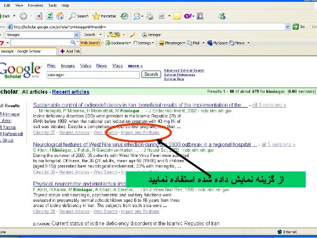
Task: Click the yellow note icon in toolbar
Action: (177, 16)
